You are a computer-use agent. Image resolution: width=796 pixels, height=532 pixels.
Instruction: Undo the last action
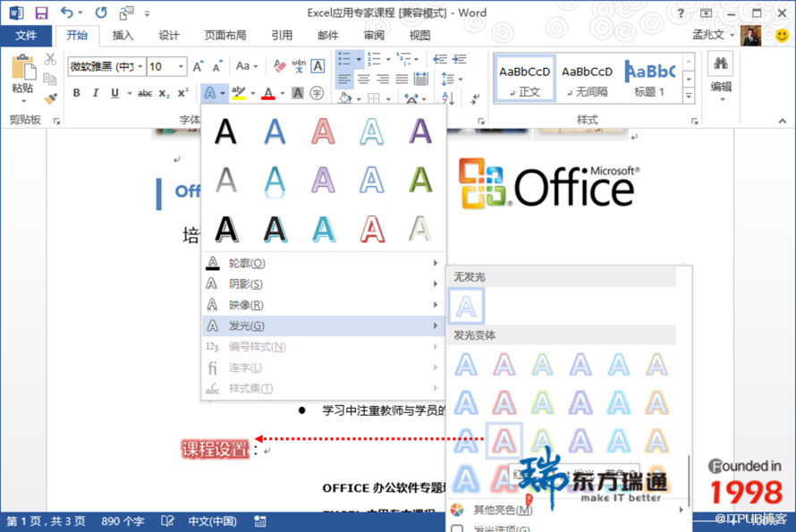[66, 13]
